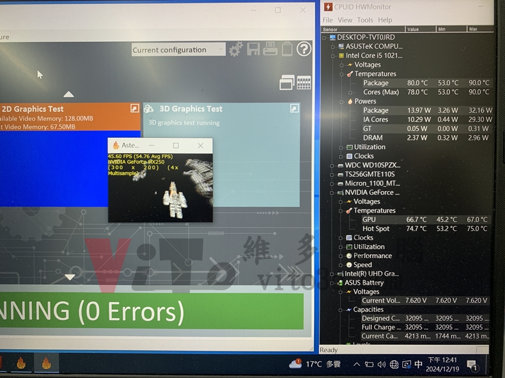Select the IA Cores power row
The image size is (505, 378).
point(428,120)
